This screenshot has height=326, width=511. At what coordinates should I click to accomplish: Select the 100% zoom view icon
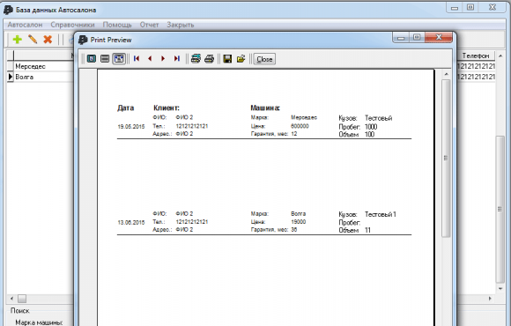coord(105,59)
